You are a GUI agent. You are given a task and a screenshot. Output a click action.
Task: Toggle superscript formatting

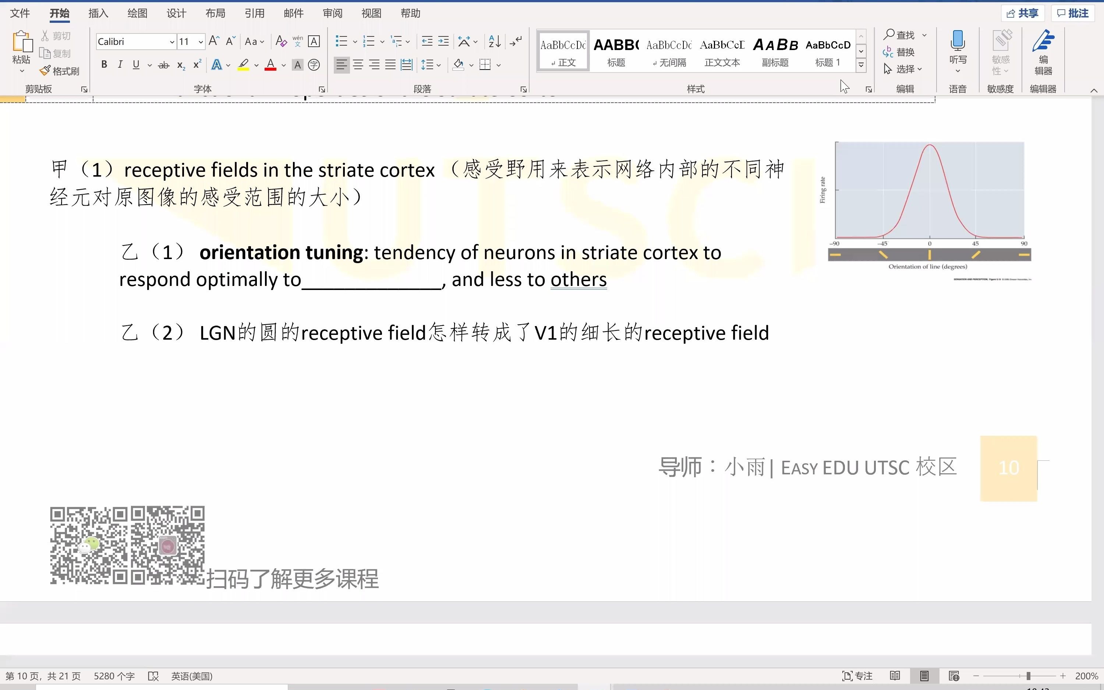pyautogui.click(x=197, y=65)
